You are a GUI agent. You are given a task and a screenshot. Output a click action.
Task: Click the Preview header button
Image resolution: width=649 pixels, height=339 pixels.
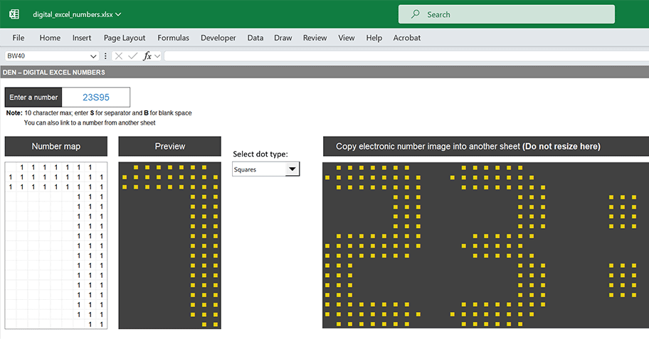[169, 147]
